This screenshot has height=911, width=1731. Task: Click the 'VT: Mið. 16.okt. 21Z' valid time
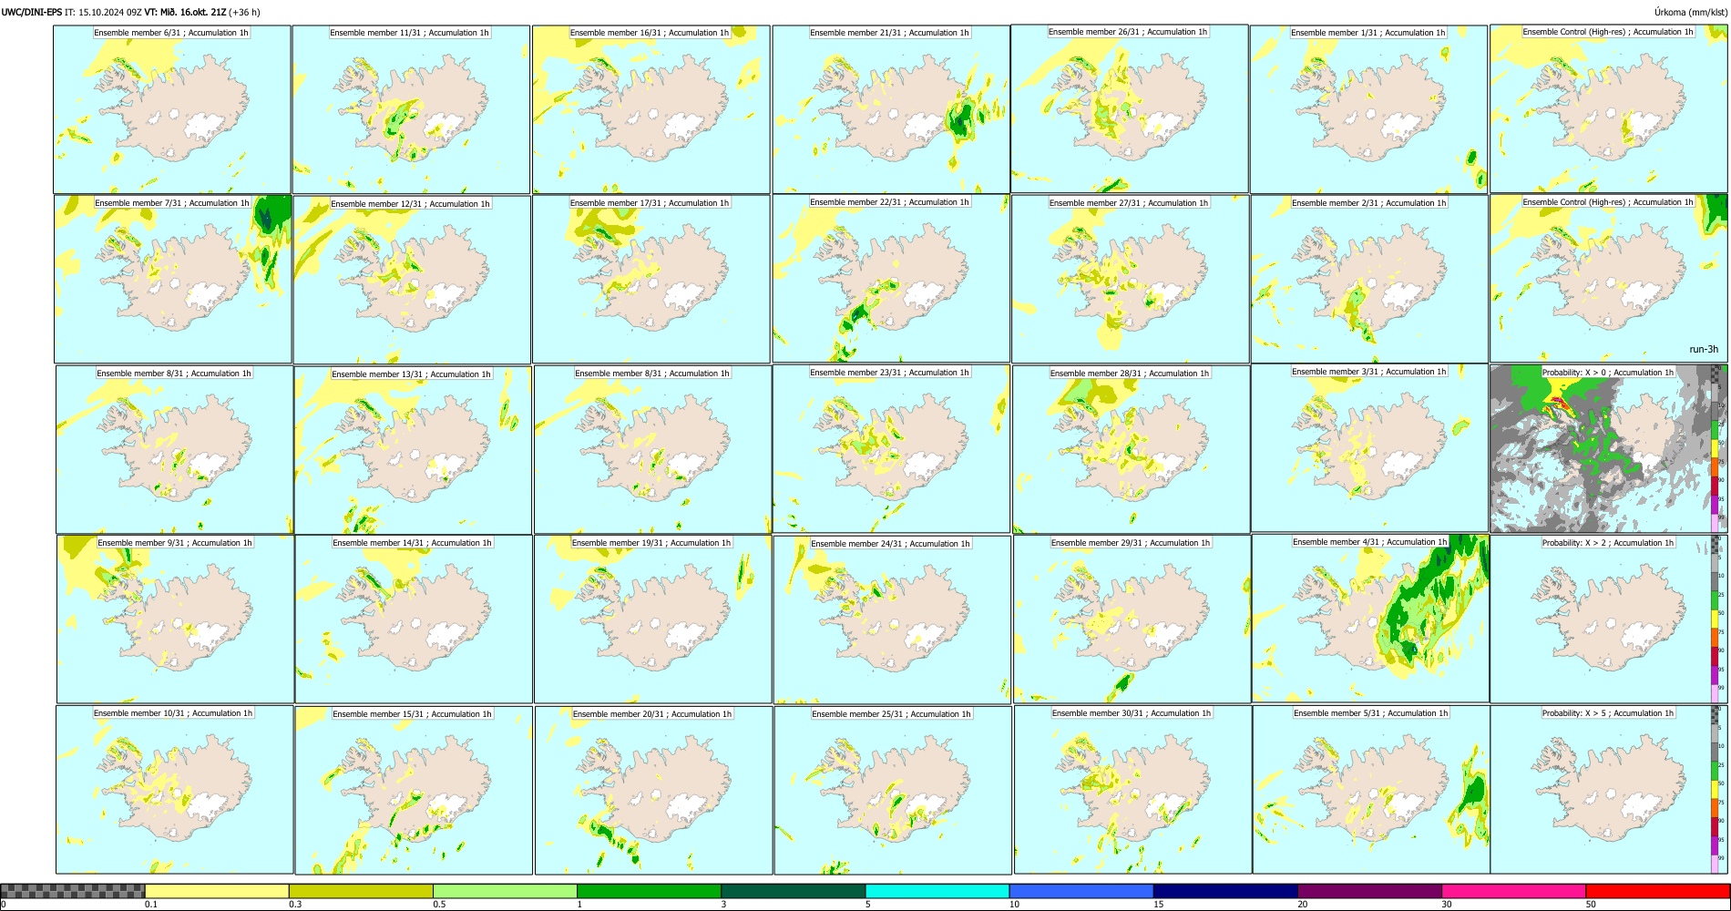185,12
